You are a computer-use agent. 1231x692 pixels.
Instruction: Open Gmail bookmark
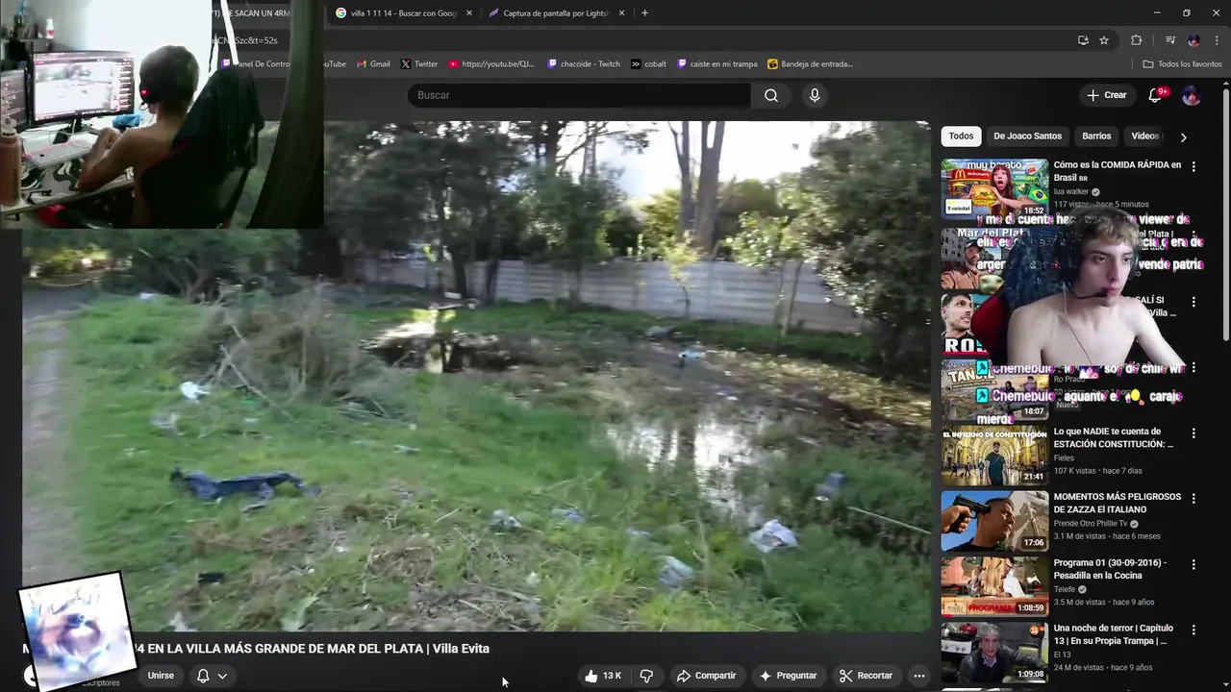click(373, 63)
